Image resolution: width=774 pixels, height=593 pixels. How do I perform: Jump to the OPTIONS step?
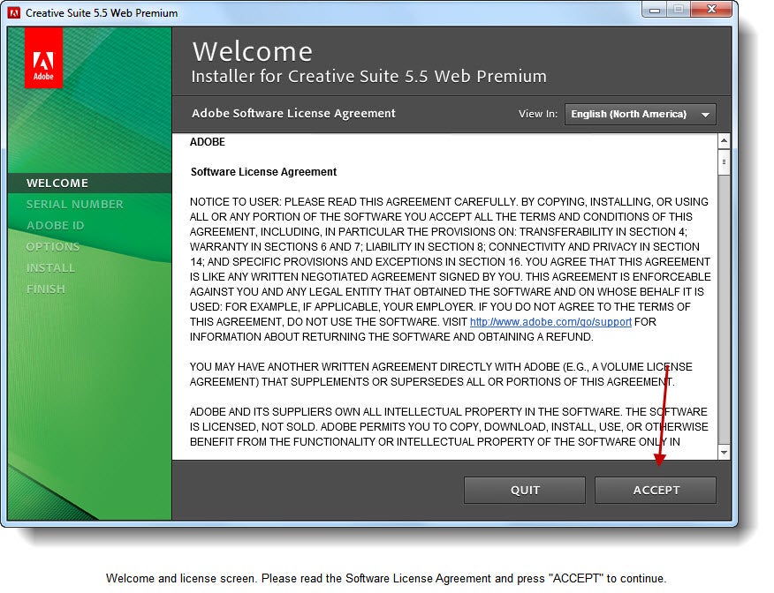point(53,246)
